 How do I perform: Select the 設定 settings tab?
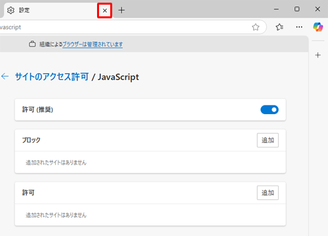point(57,10)
